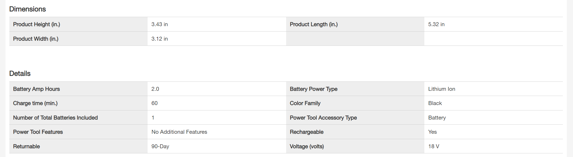573x157 pixels.
Task: Select the Product Width (in.) label
Action: (36, 39)
